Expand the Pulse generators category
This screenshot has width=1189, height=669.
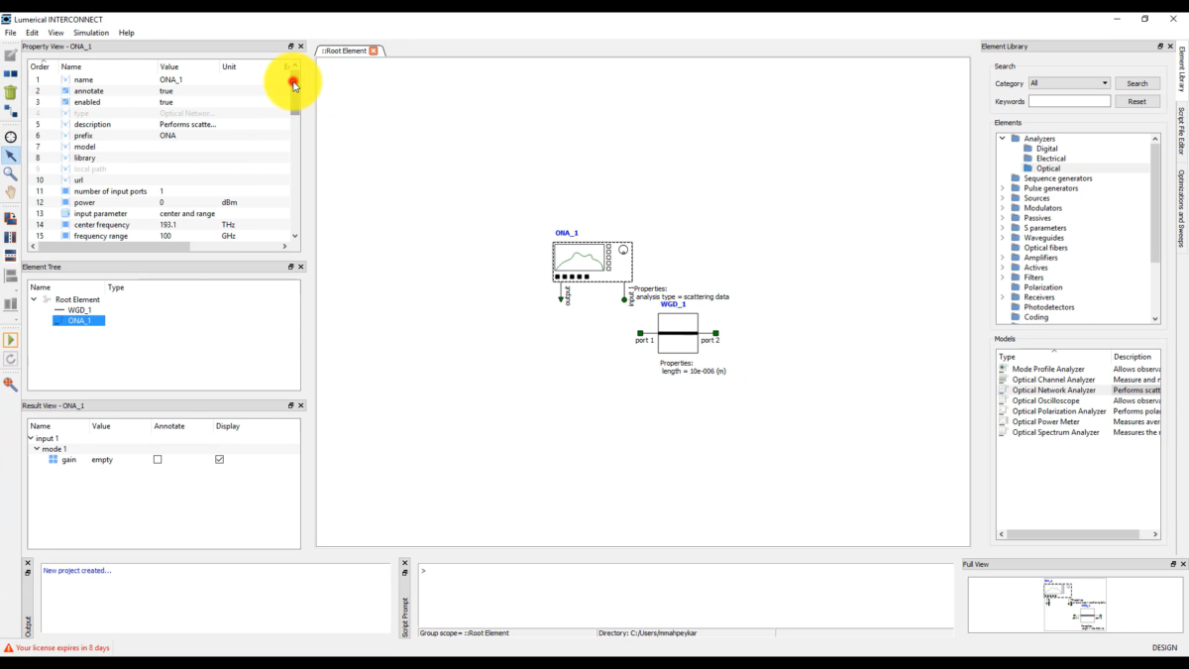click(1003, 188)
